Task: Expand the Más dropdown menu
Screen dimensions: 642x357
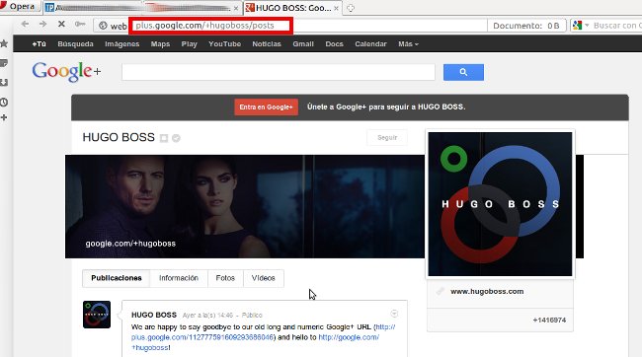Action: [x=408, y=43]
